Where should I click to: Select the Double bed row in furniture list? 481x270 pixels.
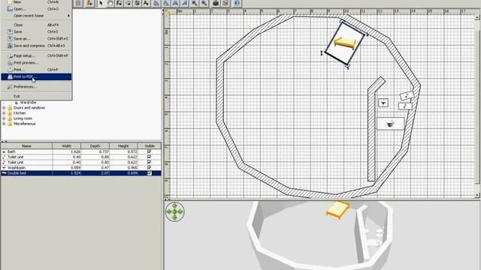click(x=81, y=173)
